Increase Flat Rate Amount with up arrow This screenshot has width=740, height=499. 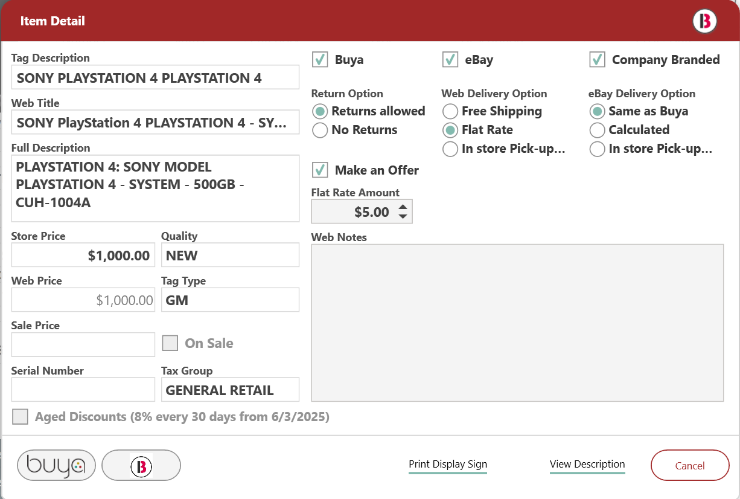click(403, 207)
